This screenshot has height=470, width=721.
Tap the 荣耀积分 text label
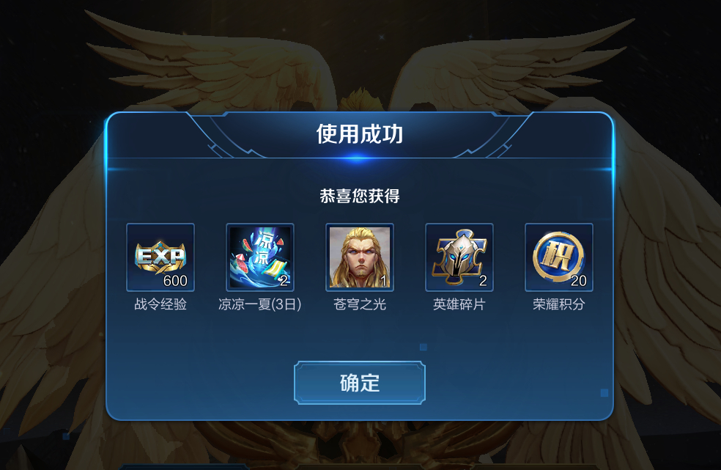click(x=559, y=304)
